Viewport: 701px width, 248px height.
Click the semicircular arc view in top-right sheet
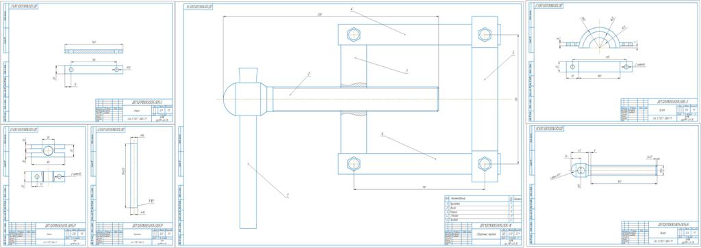tap(600, 38)
